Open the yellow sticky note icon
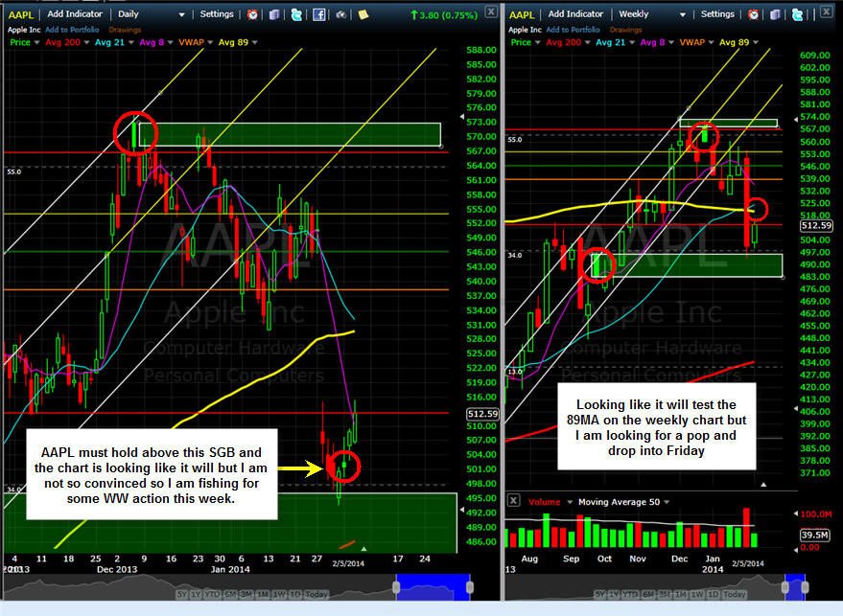843x616 pixels. point(363,14)
